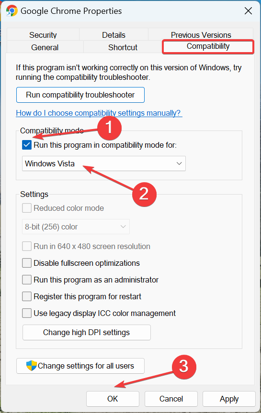This screenshot has width=261, height=413.
Task: Check Run this program as an administrator
Action: coord(27,280)
